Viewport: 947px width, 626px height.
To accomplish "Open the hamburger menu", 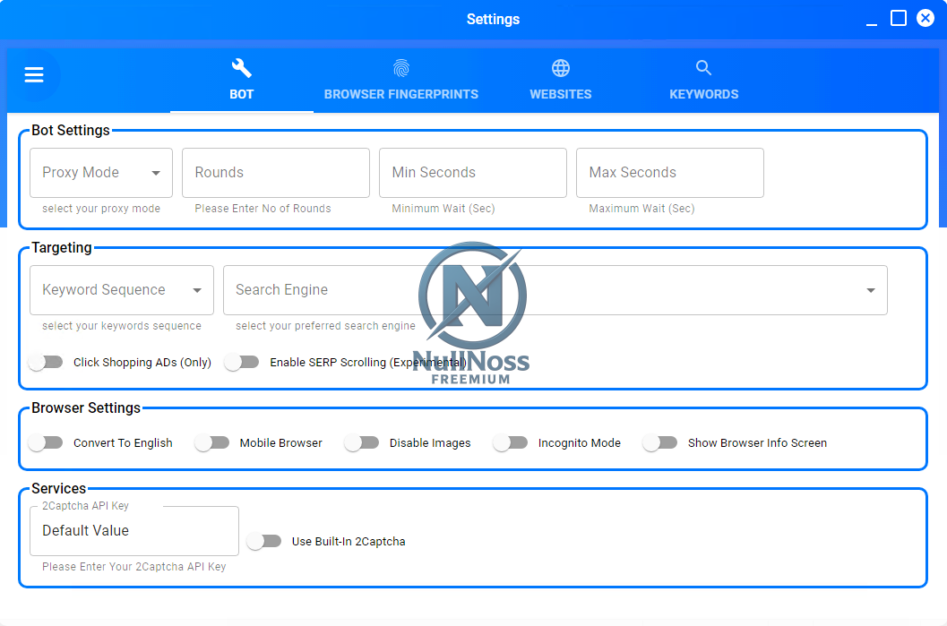I will [x=34, y=75].
